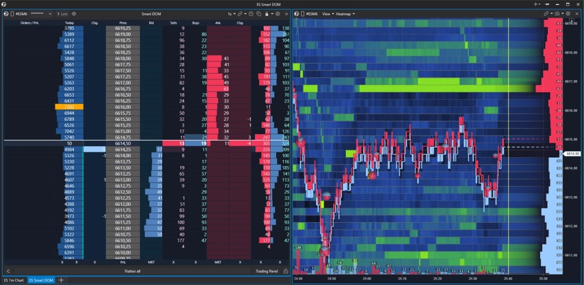Expand the add-panel dropdown arrow in title bar

click(540, 5)
